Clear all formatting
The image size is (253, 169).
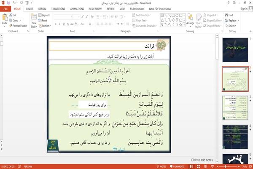tap(92, 17)
